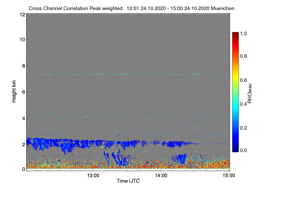Screen dimensions: 302x201
Task: Click the 'RHOwav' colorbar label
Action: click(250, 93)
